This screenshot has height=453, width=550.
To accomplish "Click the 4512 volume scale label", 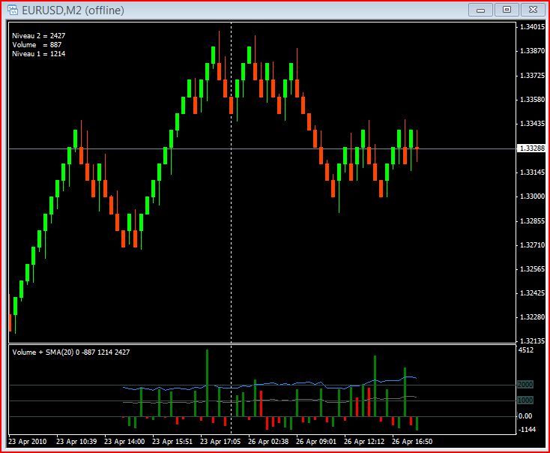I will pos(526,350).
